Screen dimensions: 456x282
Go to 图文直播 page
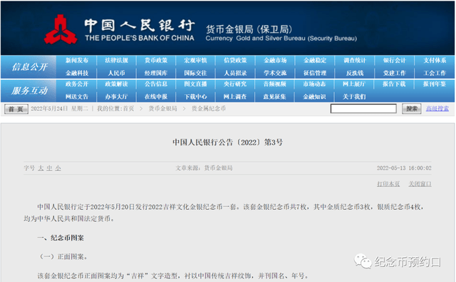tap(195, 84)
